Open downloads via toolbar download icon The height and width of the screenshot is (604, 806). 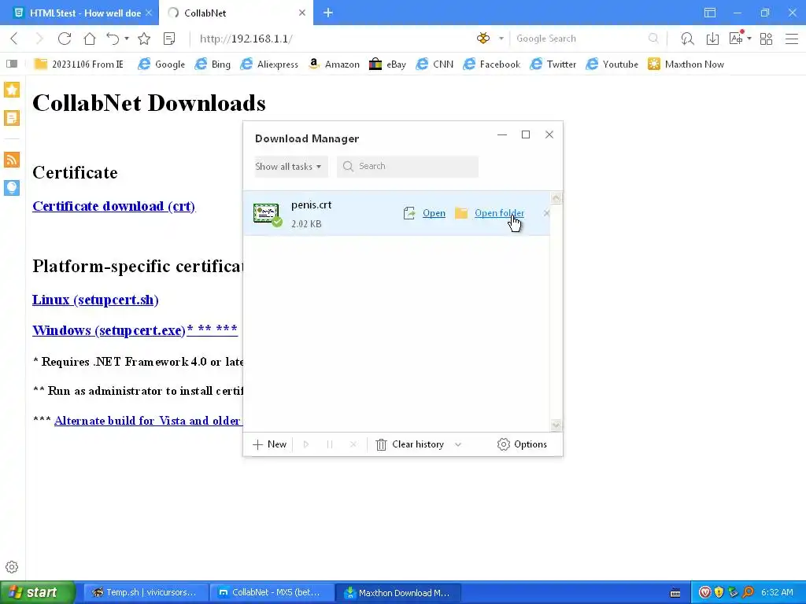tap(712, 39)
